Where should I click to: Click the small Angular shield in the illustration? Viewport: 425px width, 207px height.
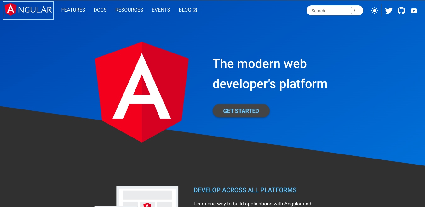pos(147,205)
